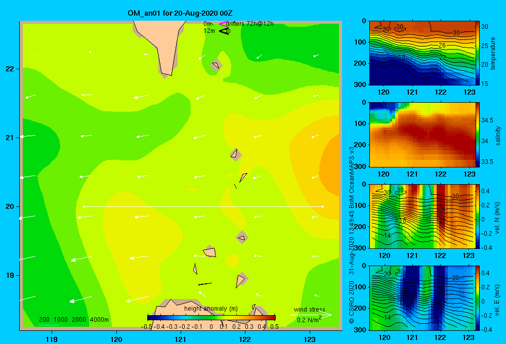Click longitude label '121' below the main map
Viewport: 506px width, 344px height.
(x=181, y=339)
